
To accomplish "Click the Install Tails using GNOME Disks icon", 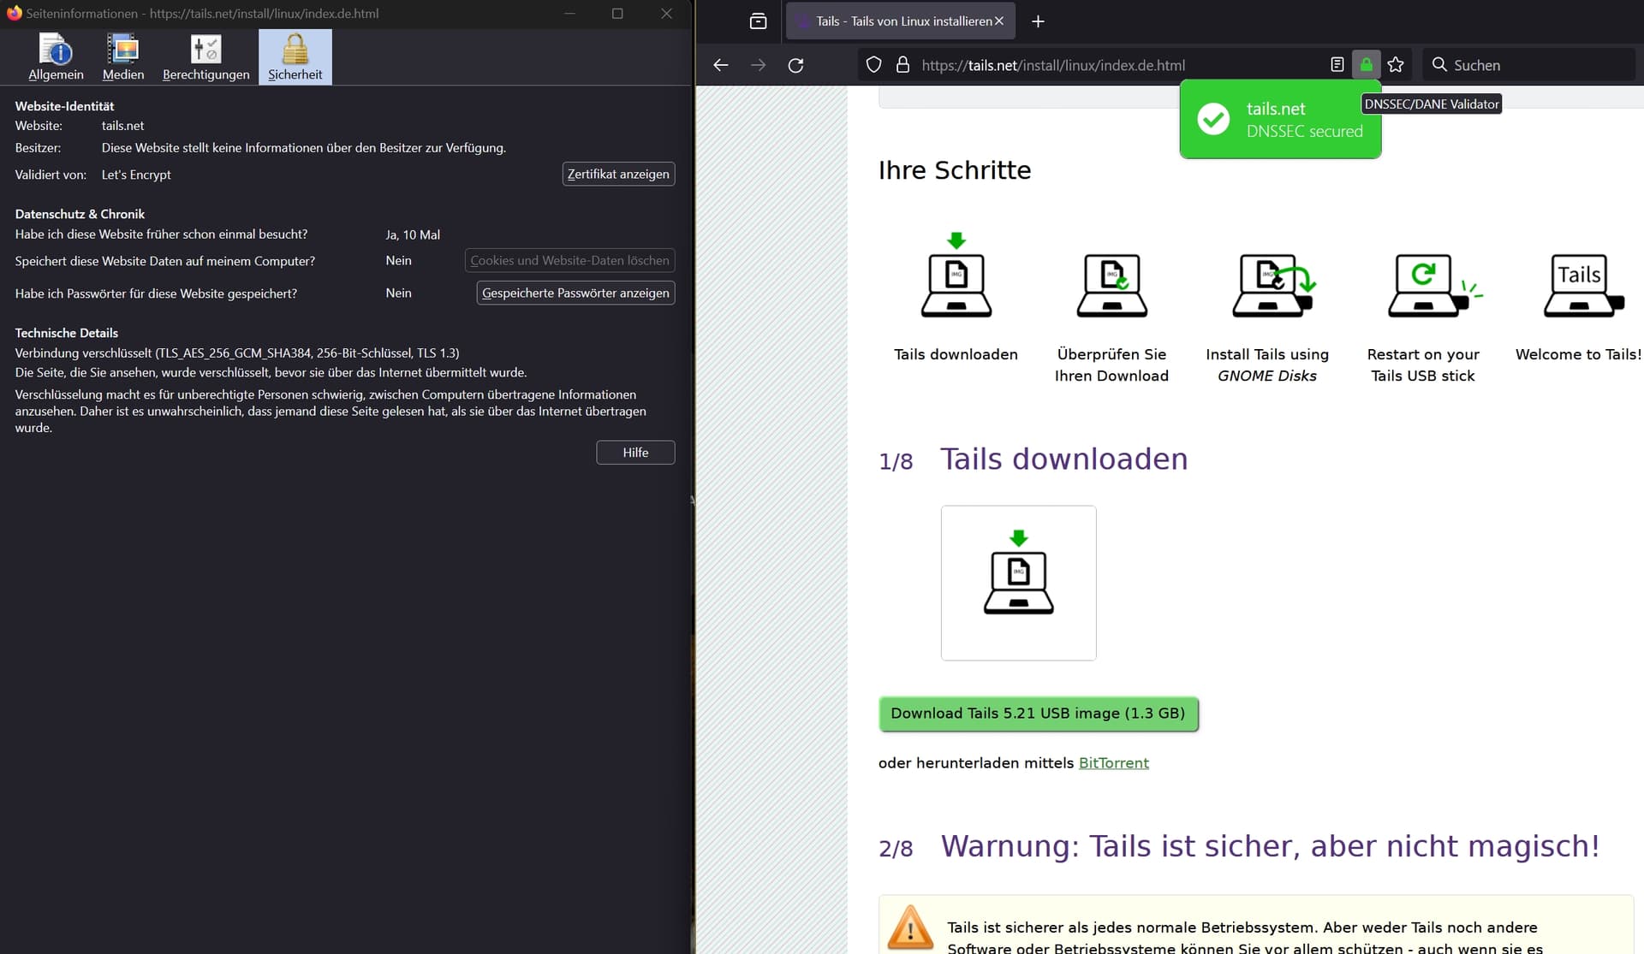I will coord(1273,285).
